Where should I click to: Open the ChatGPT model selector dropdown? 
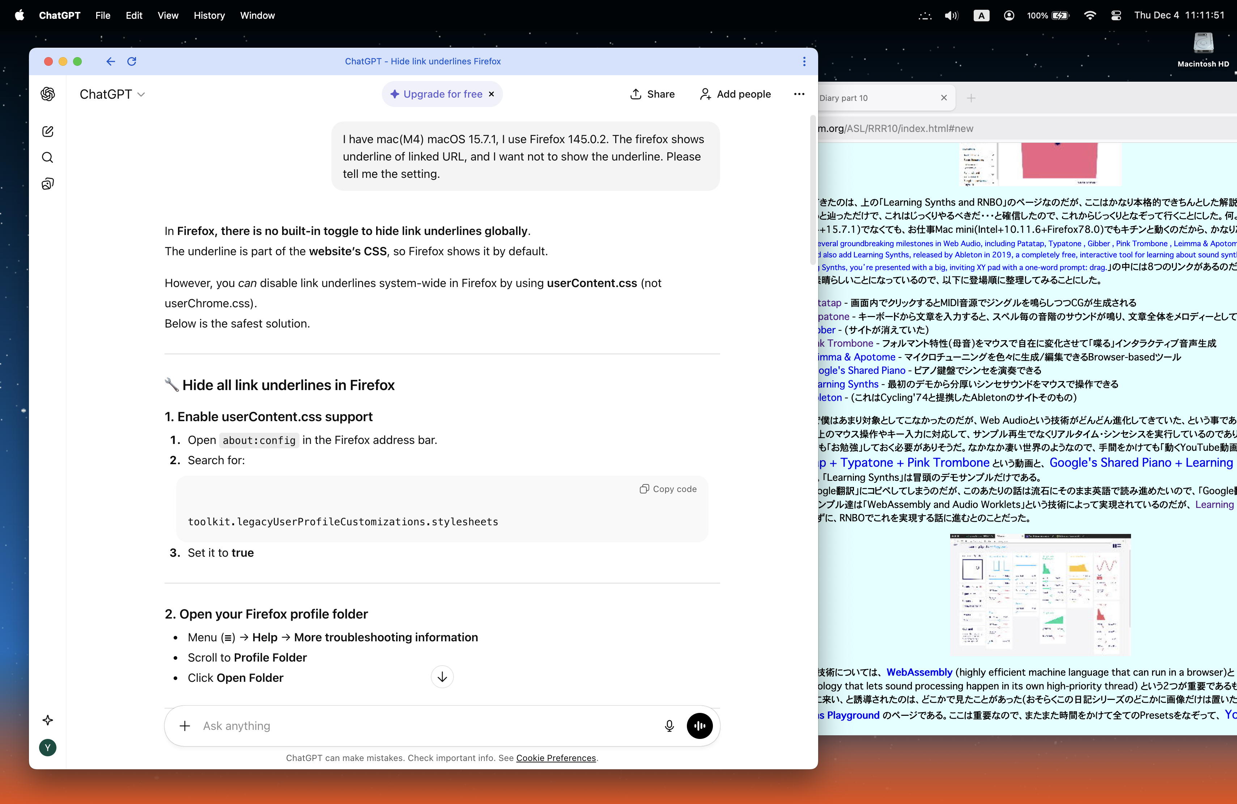(112, 94)
